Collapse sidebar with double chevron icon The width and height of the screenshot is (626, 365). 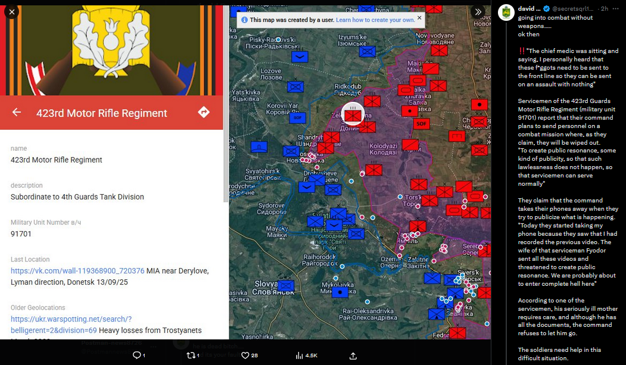478,11
